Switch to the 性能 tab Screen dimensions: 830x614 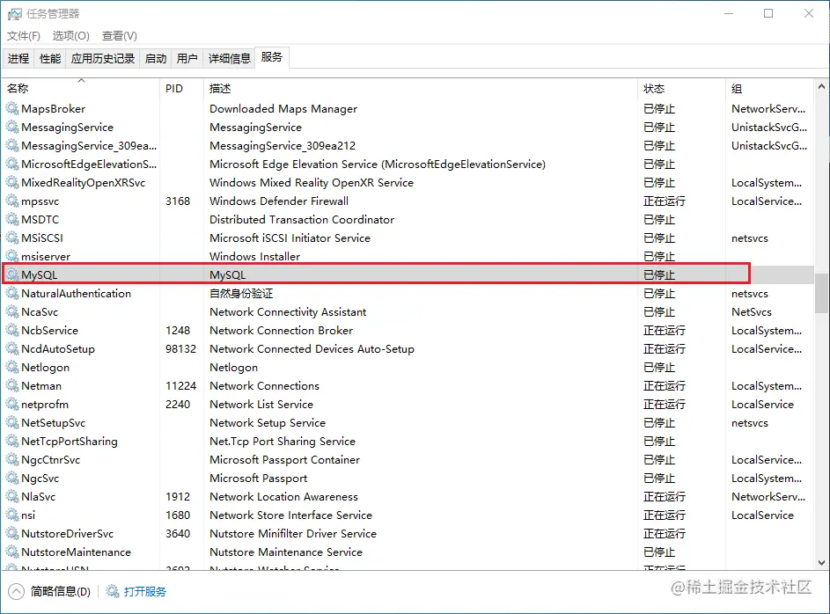(x=50, y=58)
